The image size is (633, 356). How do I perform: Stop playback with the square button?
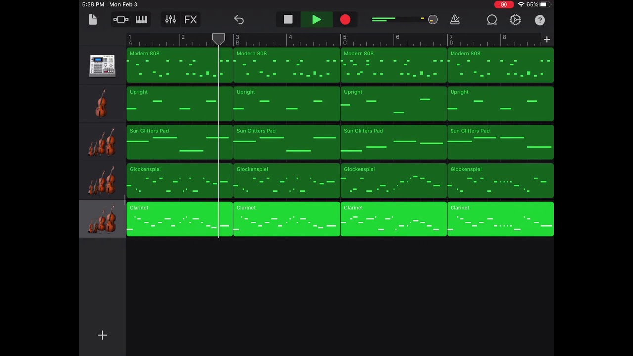tap(288, 20)
